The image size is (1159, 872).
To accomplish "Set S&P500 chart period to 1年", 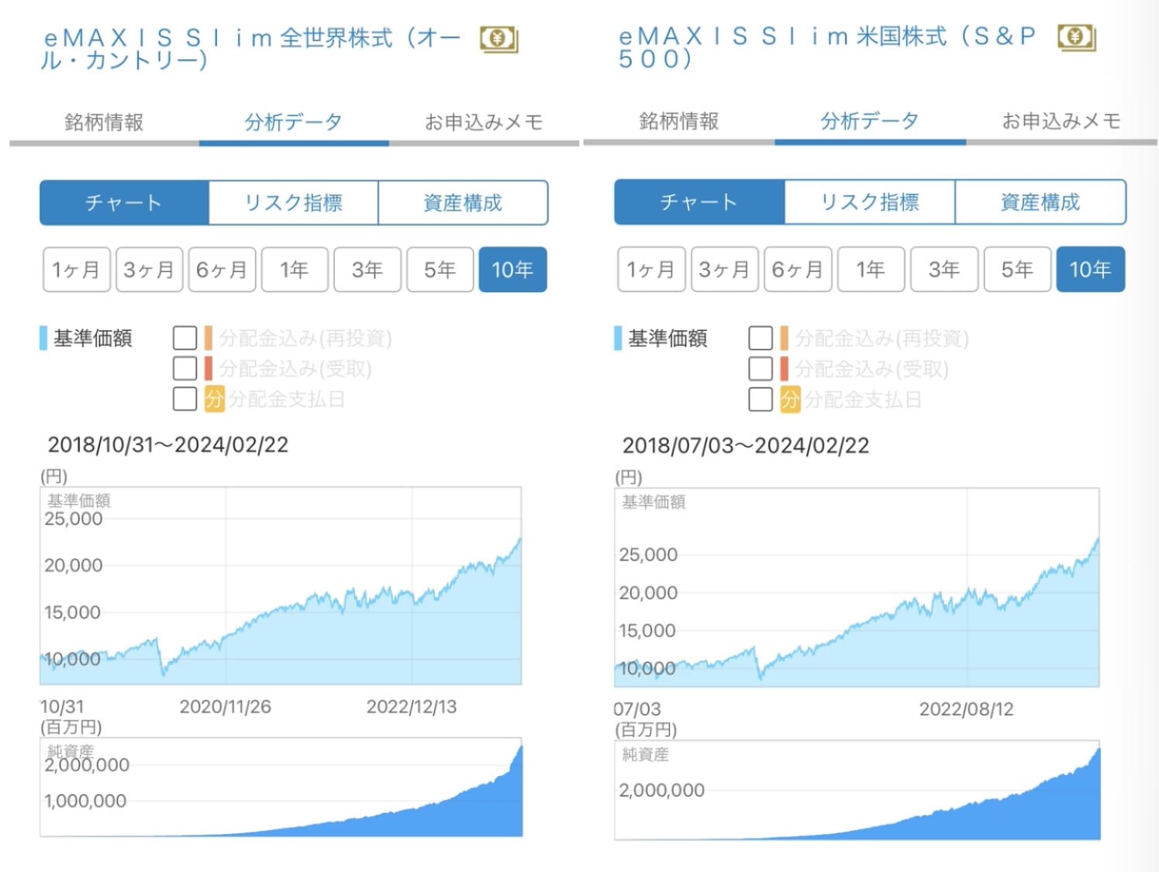I will (x=871, y=270).
